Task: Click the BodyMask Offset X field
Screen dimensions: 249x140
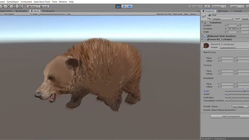Action: (x=226, y=87)
